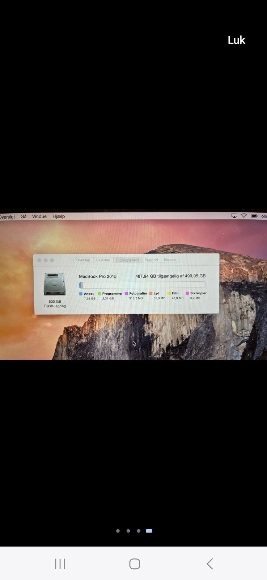Tap the Android home button
Viewport: 267px width, 580px height.
coord(135,564)
